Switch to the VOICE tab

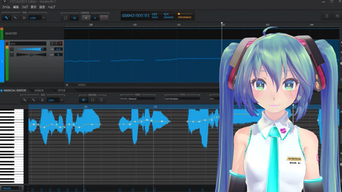[x=39, y=91]
